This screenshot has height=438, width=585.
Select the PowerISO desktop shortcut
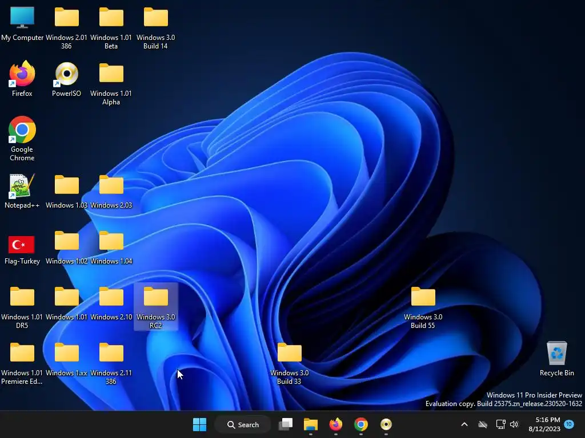click(66, 80)
